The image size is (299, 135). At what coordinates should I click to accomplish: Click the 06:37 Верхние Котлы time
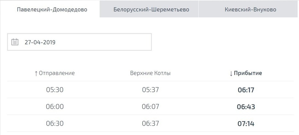click(x=150, y=123)
